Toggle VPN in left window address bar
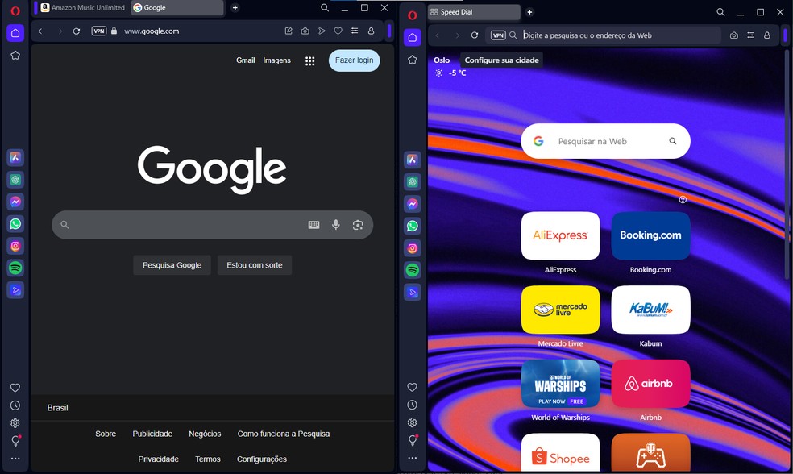Viewport: 793px width, 474px height. (x=98, y=31)
